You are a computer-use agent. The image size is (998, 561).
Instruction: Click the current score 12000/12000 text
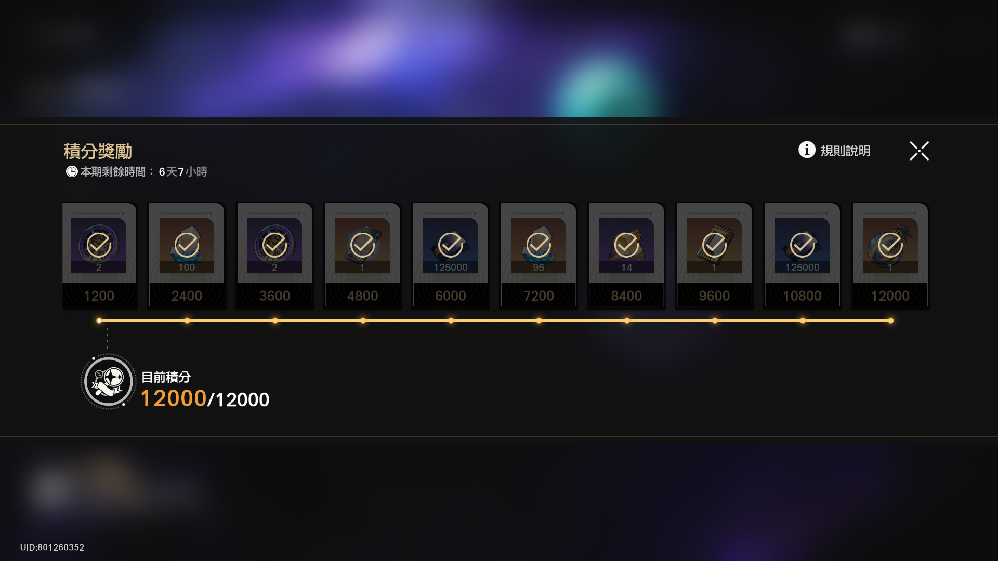(205, 399)
